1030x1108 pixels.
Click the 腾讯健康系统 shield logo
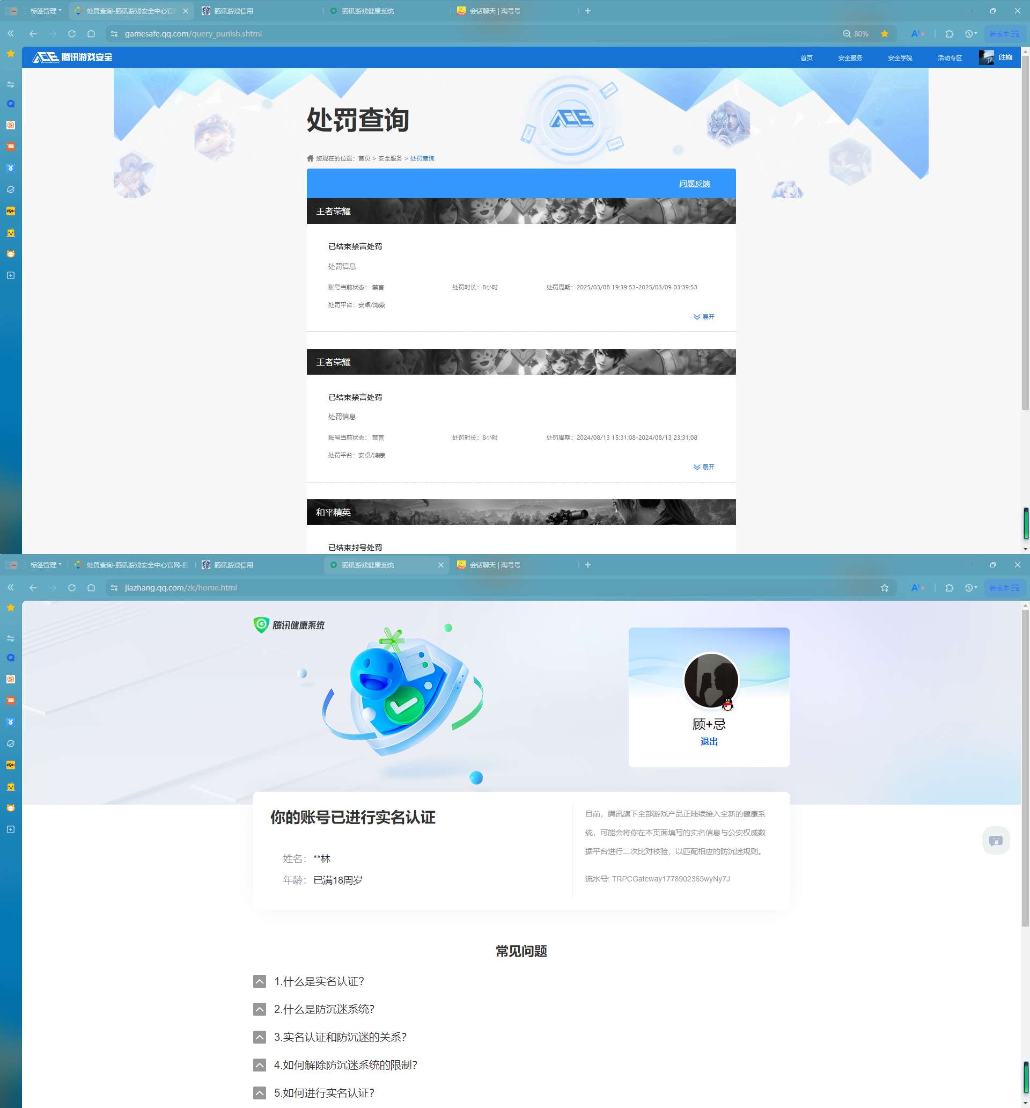point(289,625)
